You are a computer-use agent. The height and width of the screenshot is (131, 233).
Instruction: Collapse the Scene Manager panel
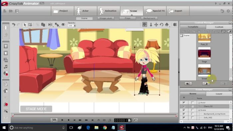[230, 90]
